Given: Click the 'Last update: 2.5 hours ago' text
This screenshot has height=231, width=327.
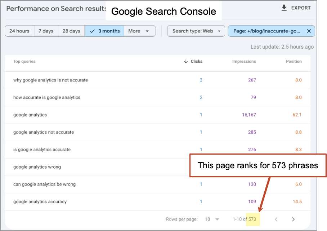Looking at the screenshot, I should (x=282, y=47).
